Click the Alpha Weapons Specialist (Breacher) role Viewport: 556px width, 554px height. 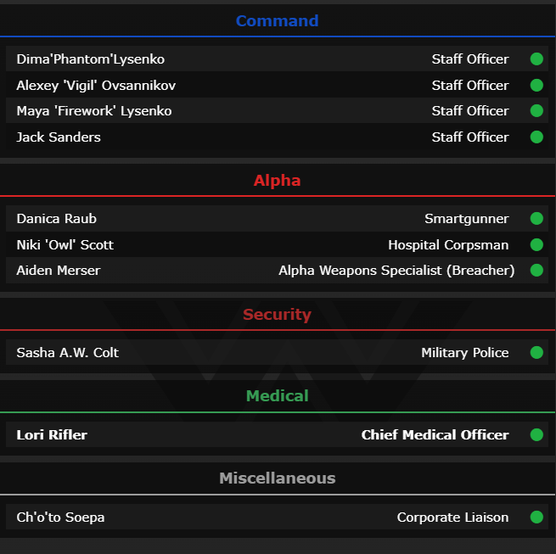[x=396, y=271]
